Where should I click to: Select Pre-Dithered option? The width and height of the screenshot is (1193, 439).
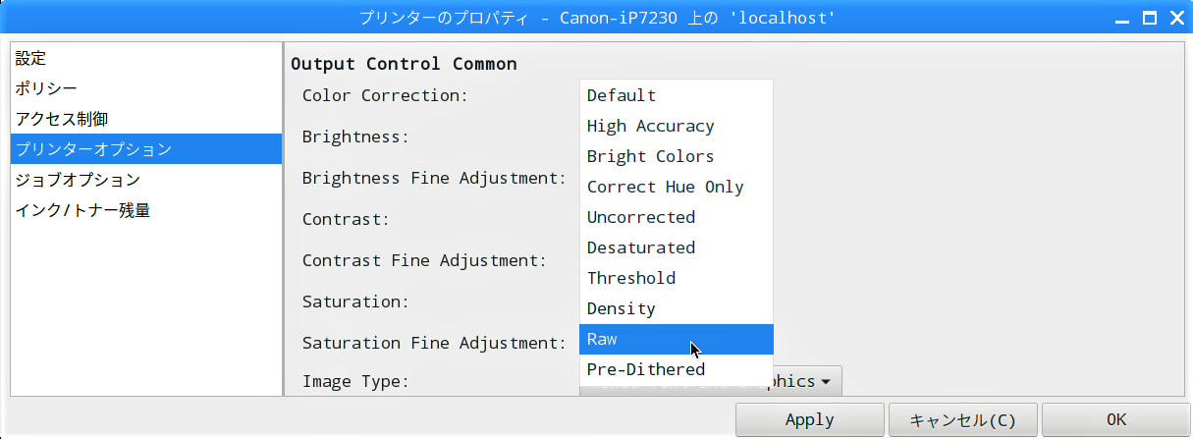click(x=677, y=369)
